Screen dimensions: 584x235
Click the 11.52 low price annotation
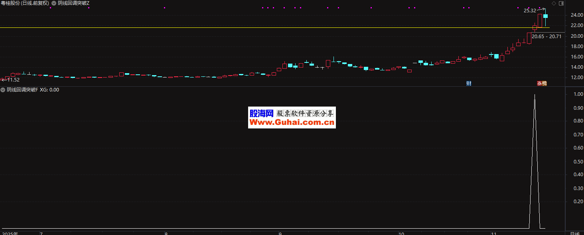pyautogui.click(x=13, y=80)
